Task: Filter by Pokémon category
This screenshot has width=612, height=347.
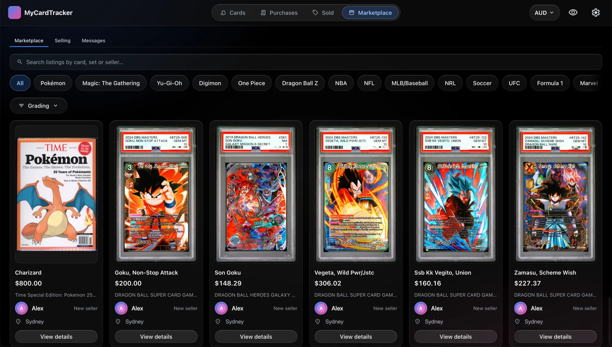Action: coord(53,83)
